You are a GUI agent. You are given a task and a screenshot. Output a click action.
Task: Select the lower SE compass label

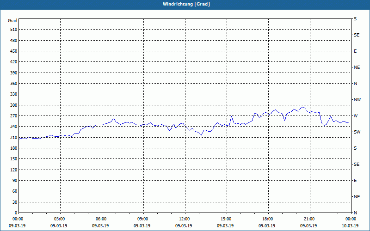357,164
